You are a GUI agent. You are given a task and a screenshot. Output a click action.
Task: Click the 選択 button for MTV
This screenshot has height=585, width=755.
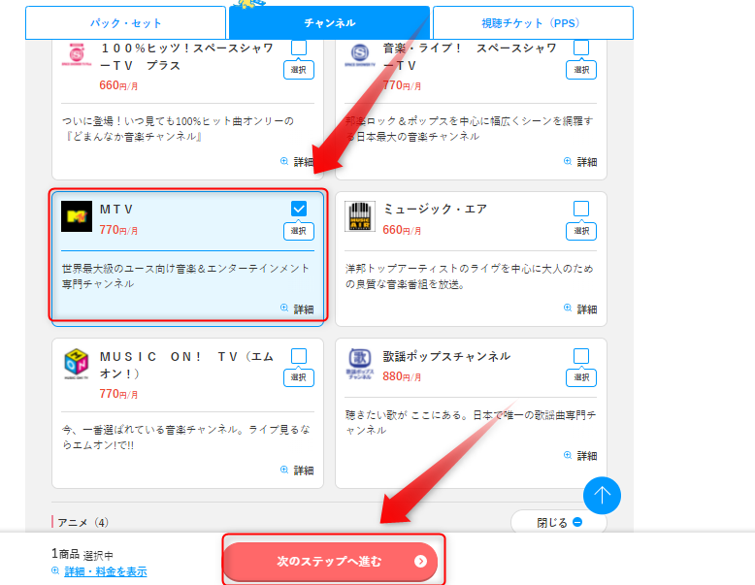[x=299, y=231]
